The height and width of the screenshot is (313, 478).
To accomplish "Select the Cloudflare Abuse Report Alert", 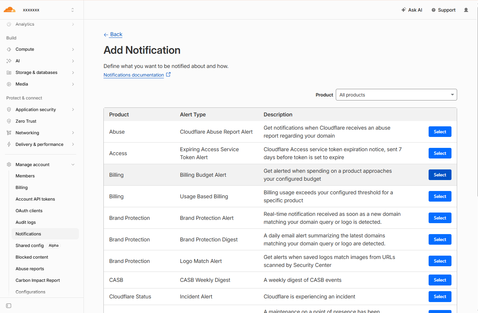I will pyautogui.click(x=440, y=132).
